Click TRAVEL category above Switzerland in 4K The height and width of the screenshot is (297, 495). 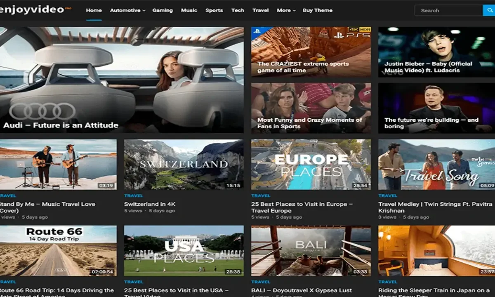coord(133,196)
